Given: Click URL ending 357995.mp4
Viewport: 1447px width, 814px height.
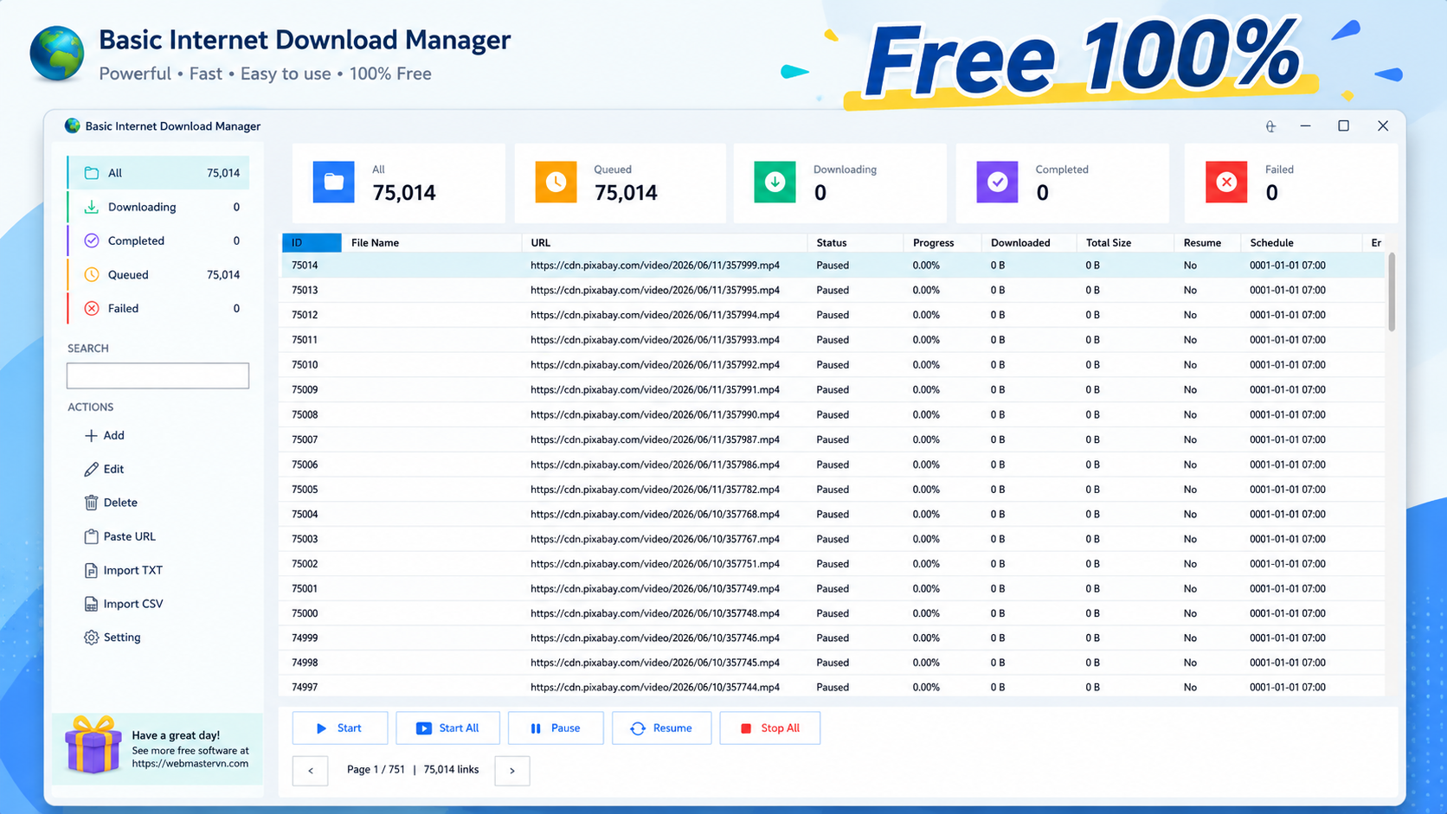Looking at the screenshot, I should tap(655, 291).
